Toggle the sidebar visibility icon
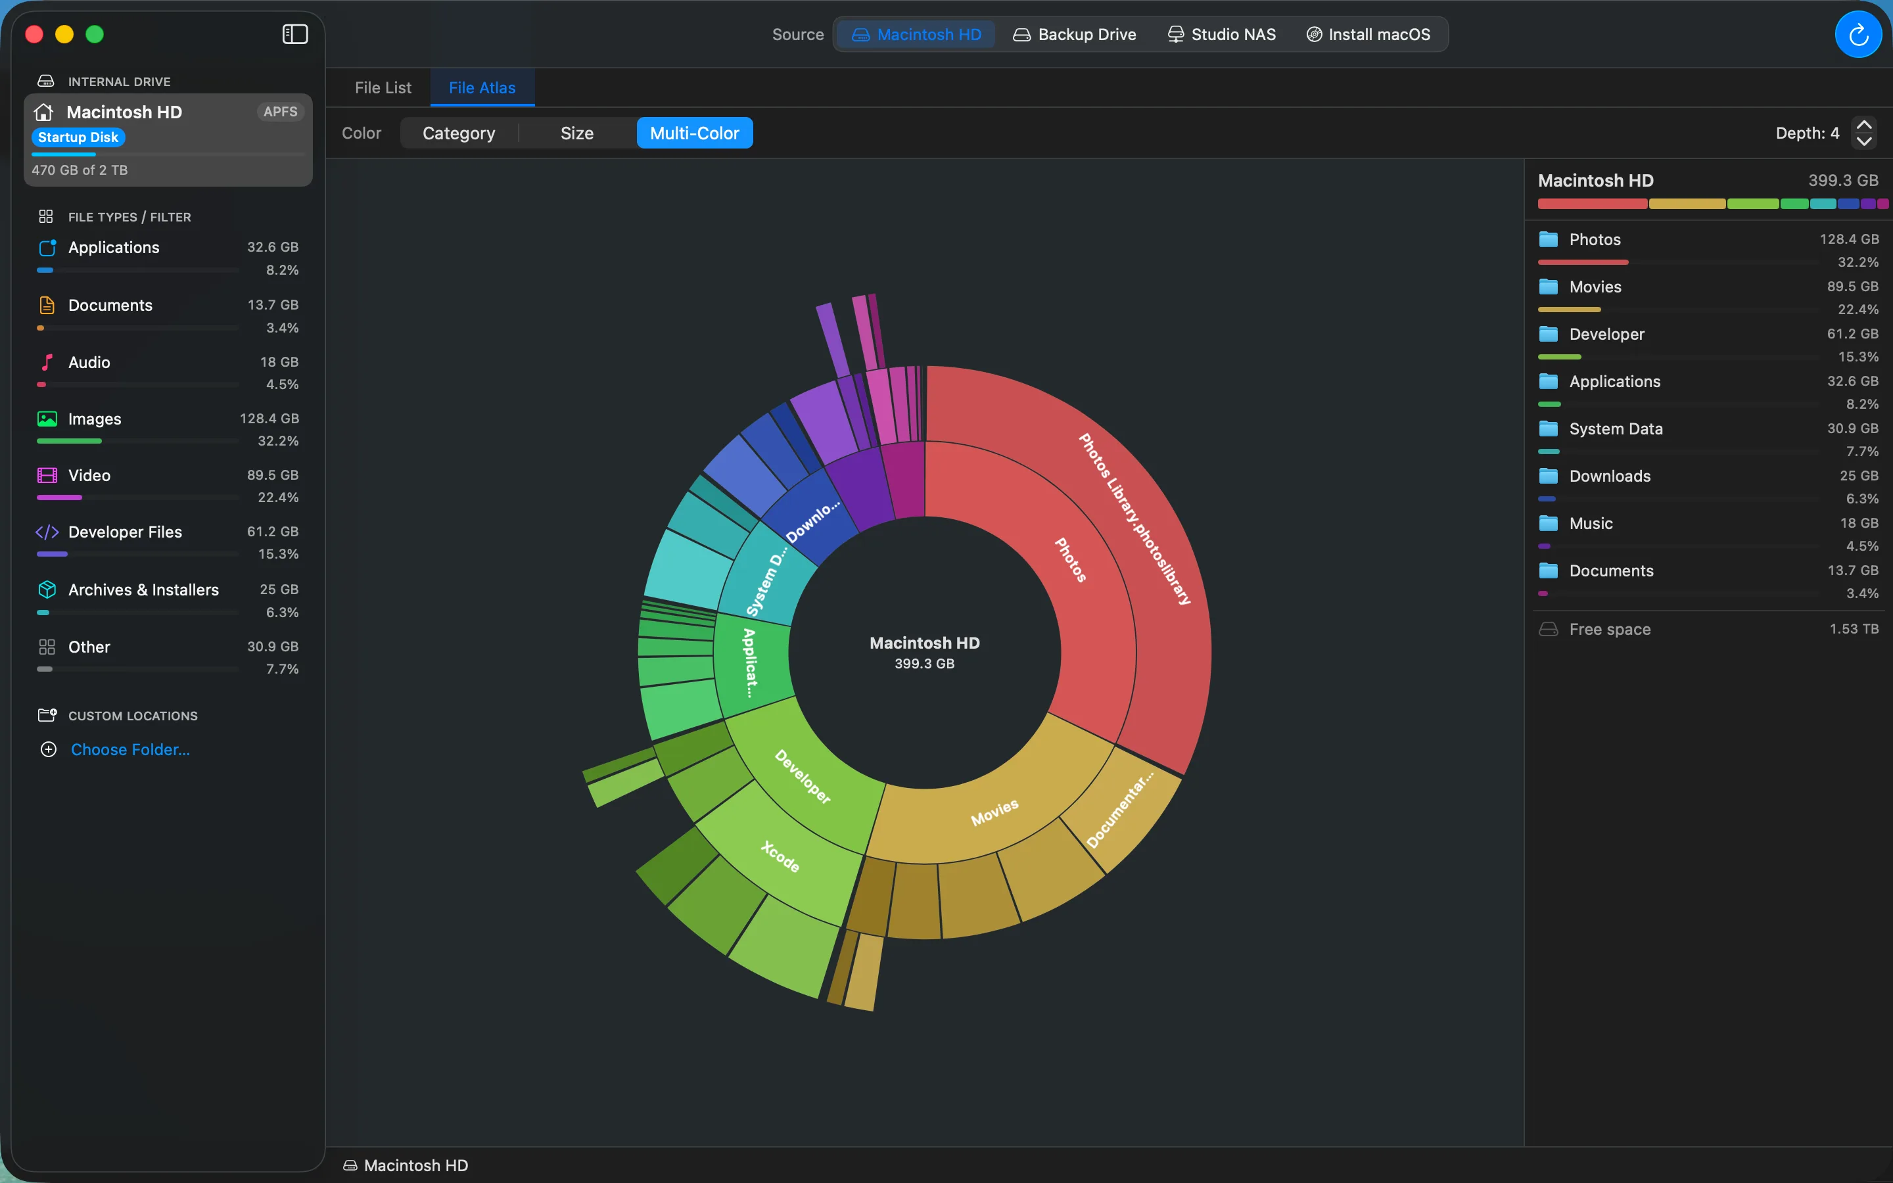Image resolution: width=1893 pixels, height=1183 pixels. [x=295, y=34]
